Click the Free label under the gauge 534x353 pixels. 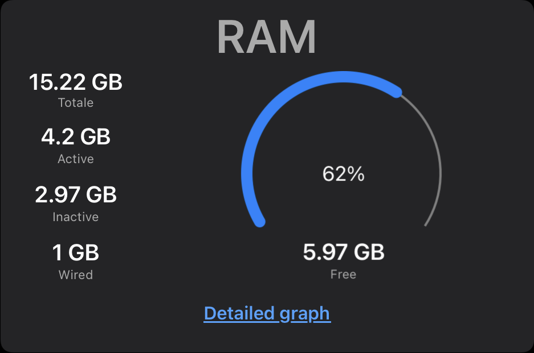click(x=343, y=275)
